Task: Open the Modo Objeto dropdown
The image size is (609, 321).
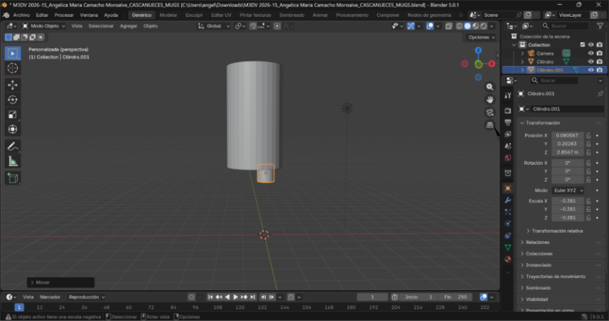Action: (x=42, y=26)
